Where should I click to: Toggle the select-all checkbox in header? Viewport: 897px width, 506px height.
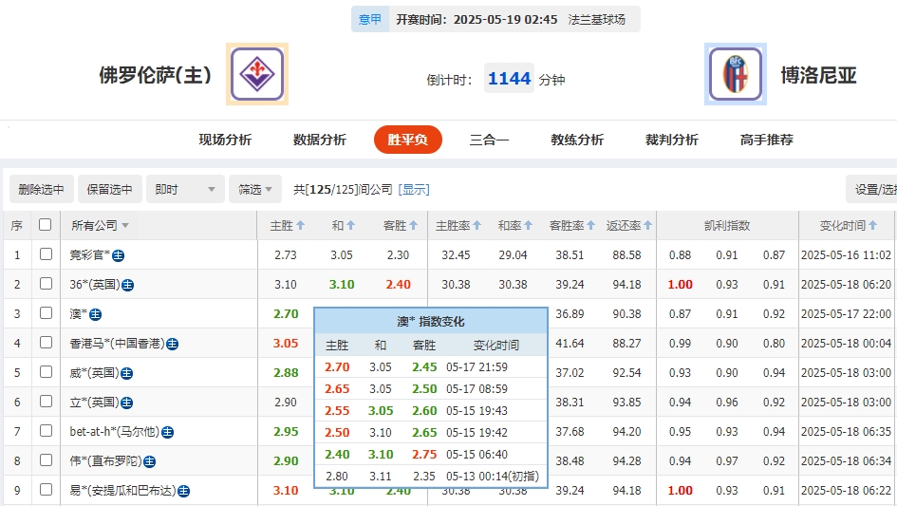coord(46,225)
